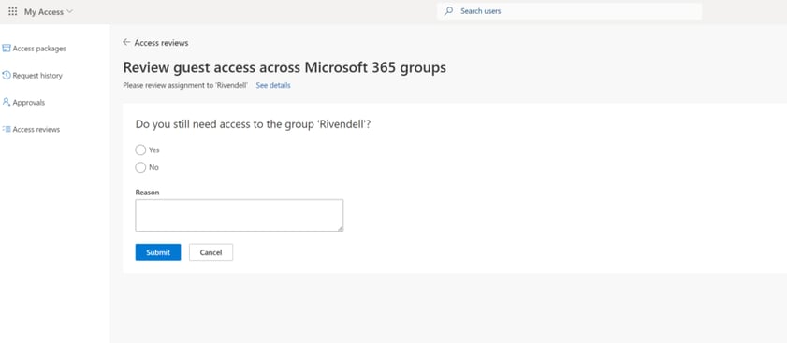Click the Request history clock icon
The height and width of the screenshot is (343, 787).
(x=6, y=75)
